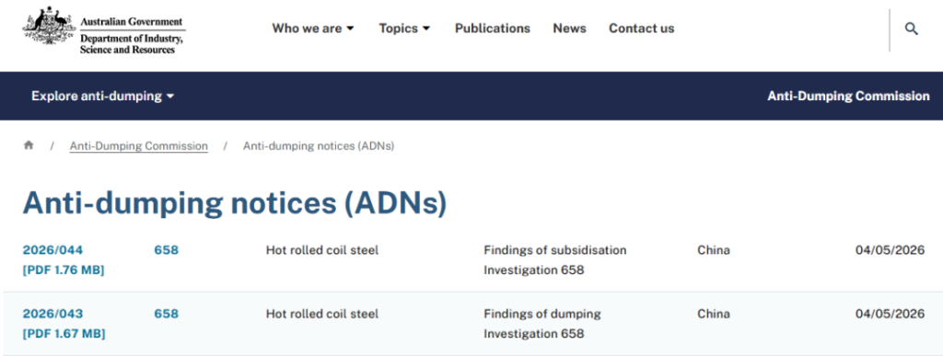Select the Anti-dumping notices (ADNs) breadcrumb text
The image size is (943, 356).
click(x=319, y=146)
